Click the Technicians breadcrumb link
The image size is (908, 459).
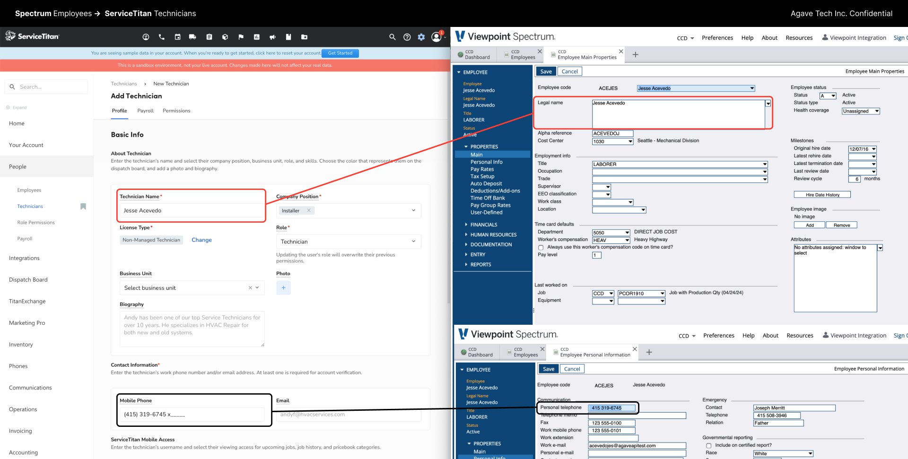click(x=124, y=84)
